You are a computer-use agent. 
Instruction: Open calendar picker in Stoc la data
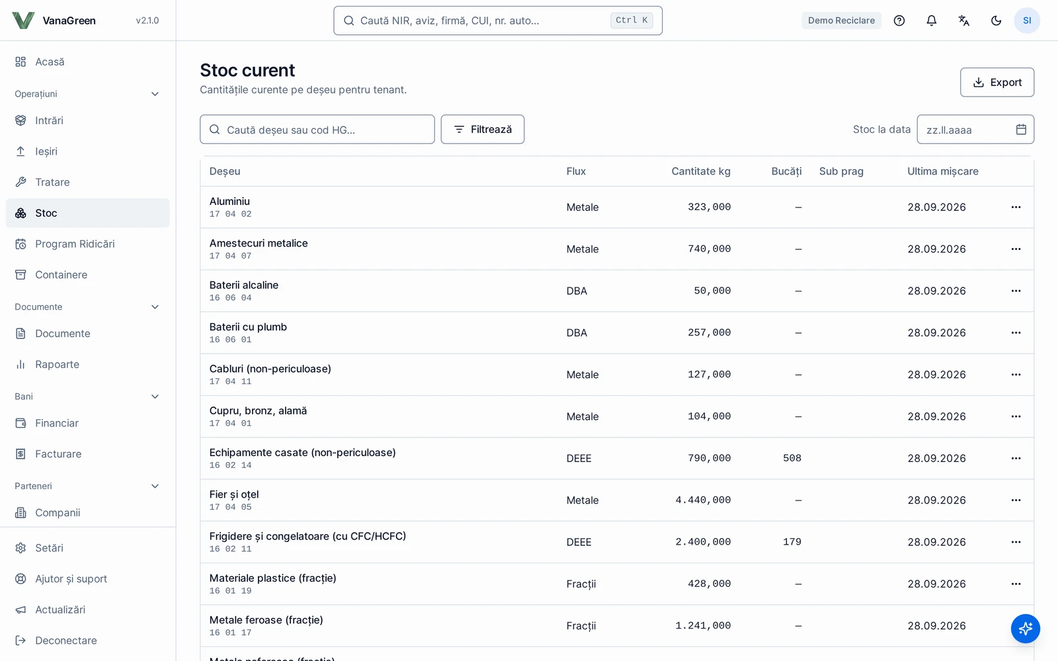[x=1021, y=130]
